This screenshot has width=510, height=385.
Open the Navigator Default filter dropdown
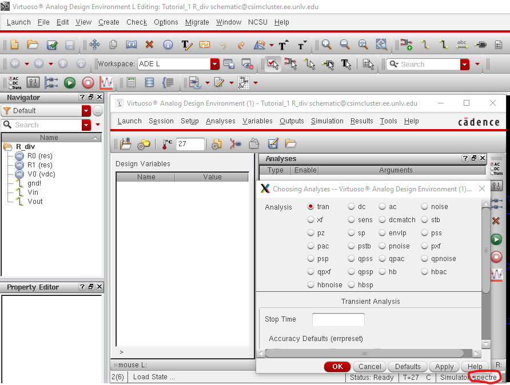pos(86,111)
